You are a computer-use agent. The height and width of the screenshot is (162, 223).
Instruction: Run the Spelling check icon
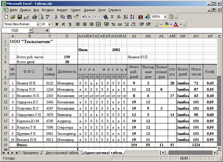48,17
